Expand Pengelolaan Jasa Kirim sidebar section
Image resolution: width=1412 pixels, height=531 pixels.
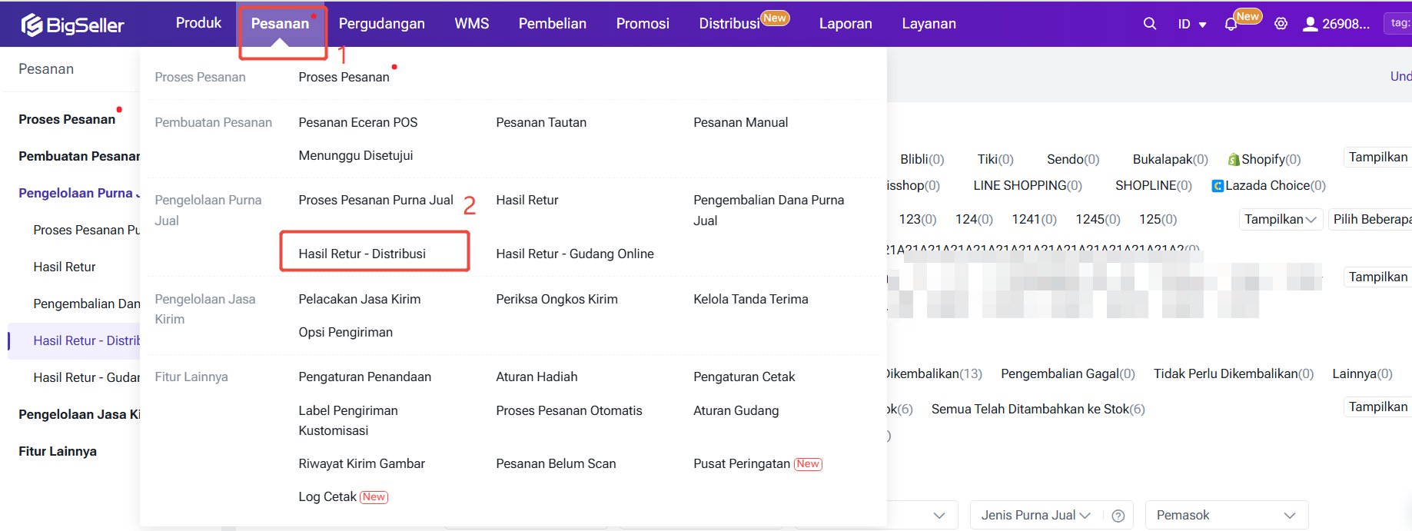[x=79, y=414]
